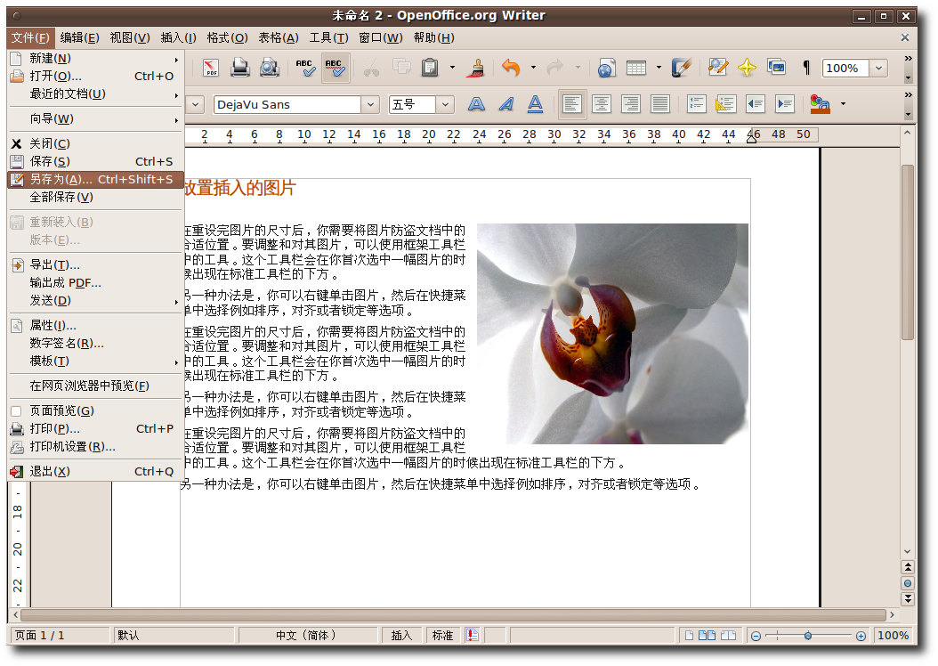Open the 格式(O) menu
The width and height of the screenshot is (938, 666).
coord(227,37)
